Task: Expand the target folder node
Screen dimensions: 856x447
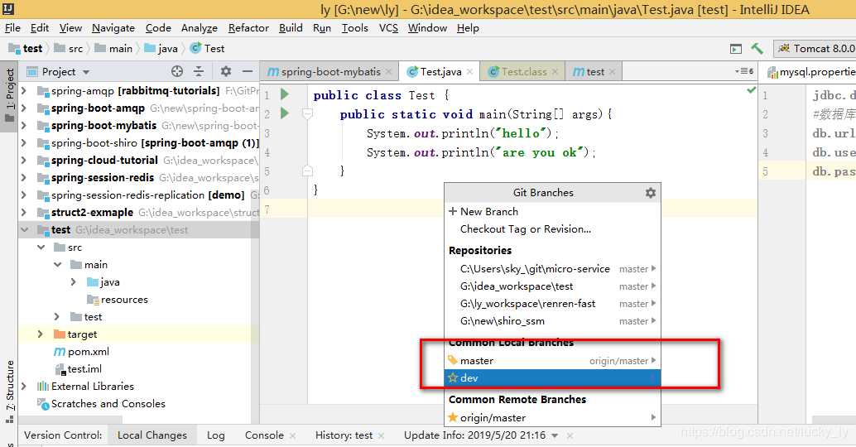Action: (x=40, y=334)
